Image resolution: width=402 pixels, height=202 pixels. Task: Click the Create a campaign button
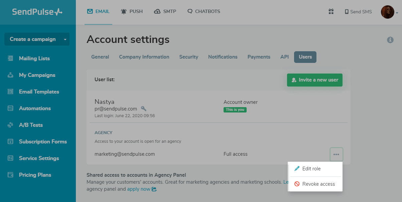pos(32,39)
